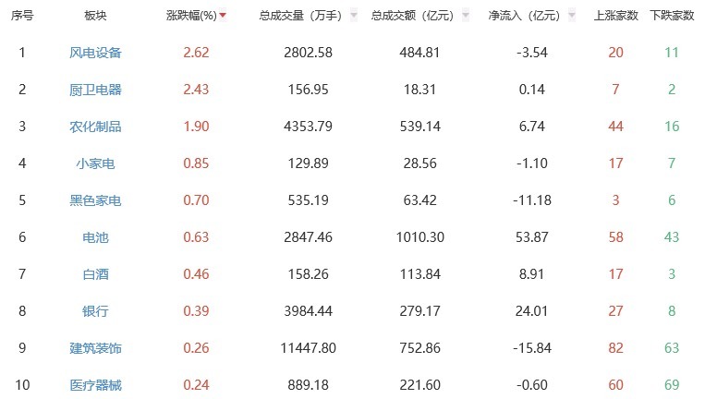705x399 pixels.
Task: Open the 厨卫电器 sector link
Action: click(x=95, y=90)
